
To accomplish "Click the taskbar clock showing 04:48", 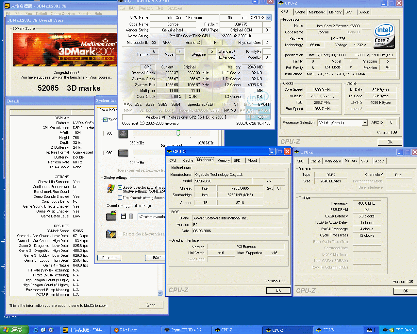I will tap(405, 330).
